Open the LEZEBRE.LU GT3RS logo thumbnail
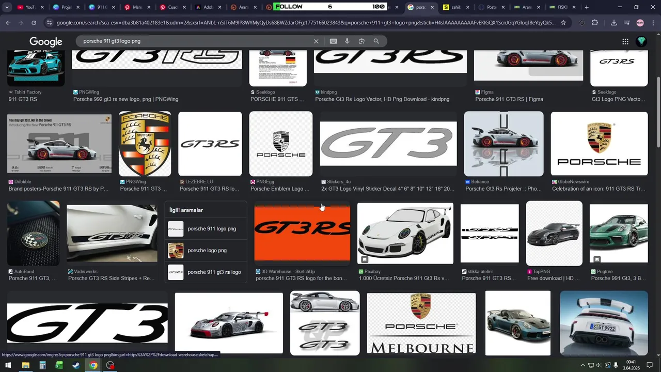Screen dimensions: 661x372 (210, 144)
